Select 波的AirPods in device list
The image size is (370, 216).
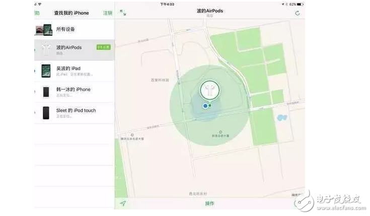pos(75,50)
